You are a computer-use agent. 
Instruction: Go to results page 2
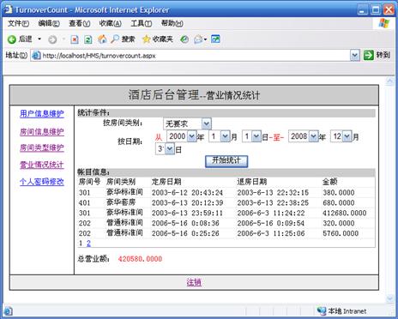pos(88,243)
